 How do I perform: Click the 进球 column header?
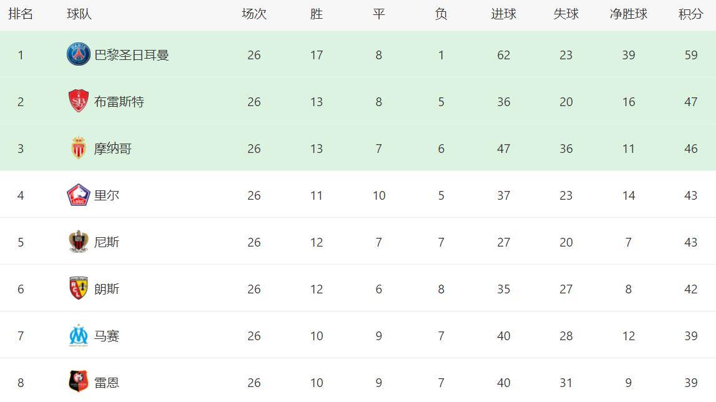point(503,14)
